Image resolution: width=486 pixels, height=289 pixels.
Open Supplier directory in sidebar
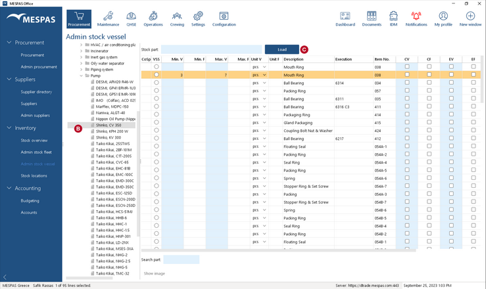click(36, 92)
